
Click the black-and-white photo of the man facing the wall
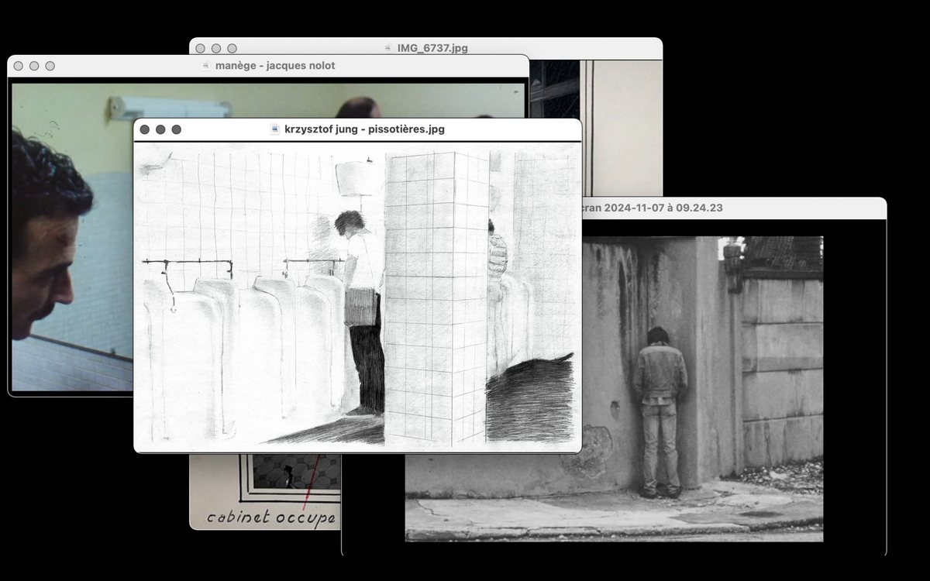pos(614,389)
